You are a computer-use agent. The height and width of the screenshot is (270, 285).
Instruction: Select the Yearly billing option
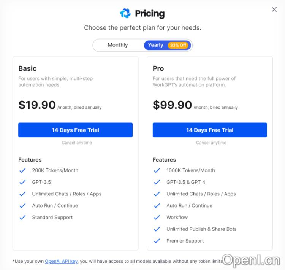click(156, 45)
